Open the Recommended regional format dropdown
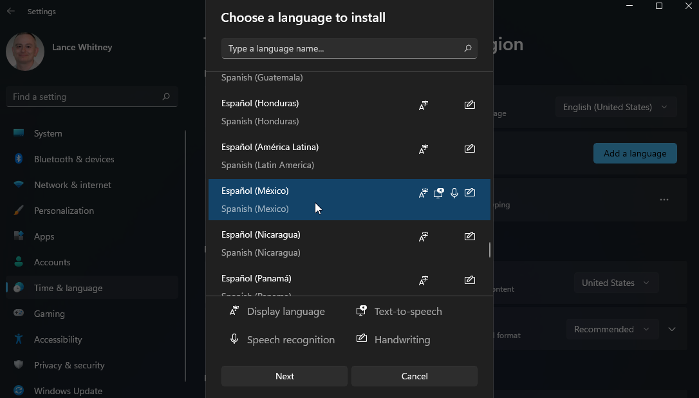Image resolution: width=699 pixels, height=398 pixels. 612,329
